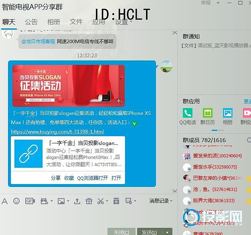Open the font formatting A icon
This screenshot has height=235, width=251.
(5, 201)
